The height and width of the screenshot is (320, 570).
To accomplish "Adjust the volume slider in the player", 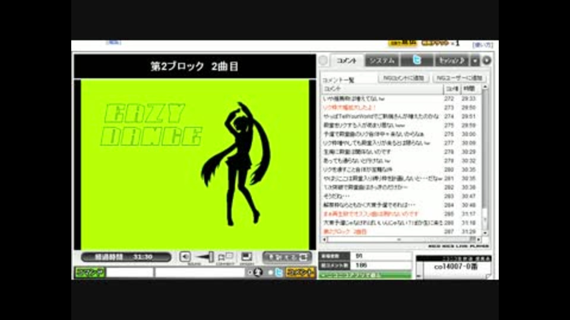I will pos(205,257).
